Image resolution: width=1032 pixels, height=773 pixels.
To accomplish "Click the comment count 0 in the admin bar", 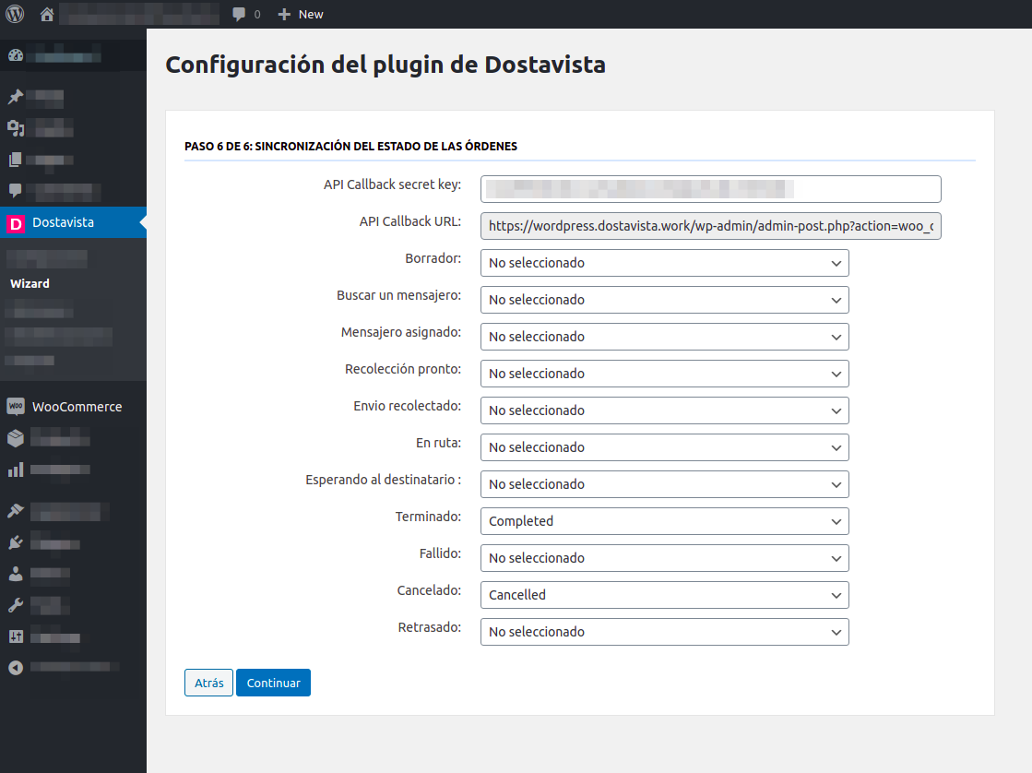I will (257, 14).
